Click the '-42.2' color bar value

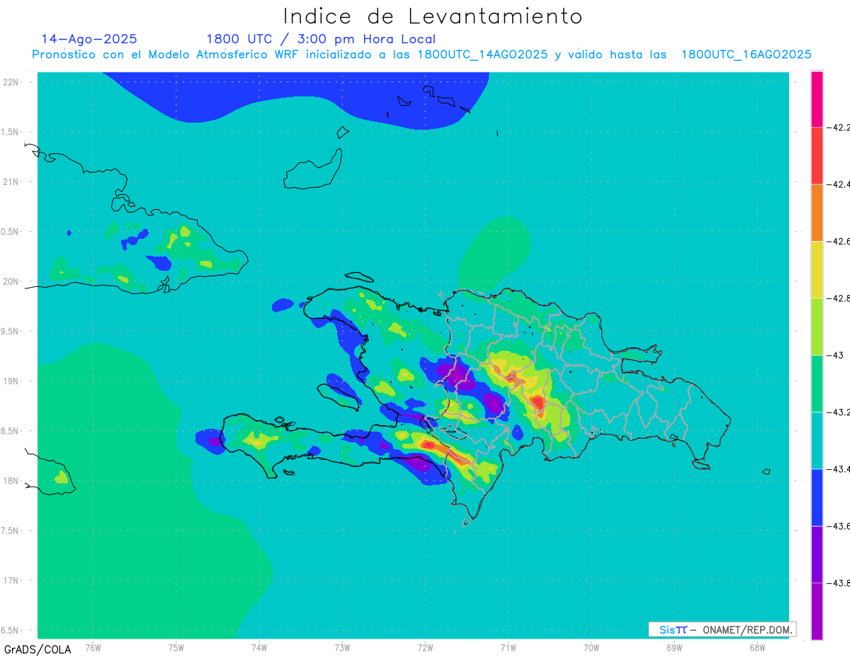pos(839,128)
